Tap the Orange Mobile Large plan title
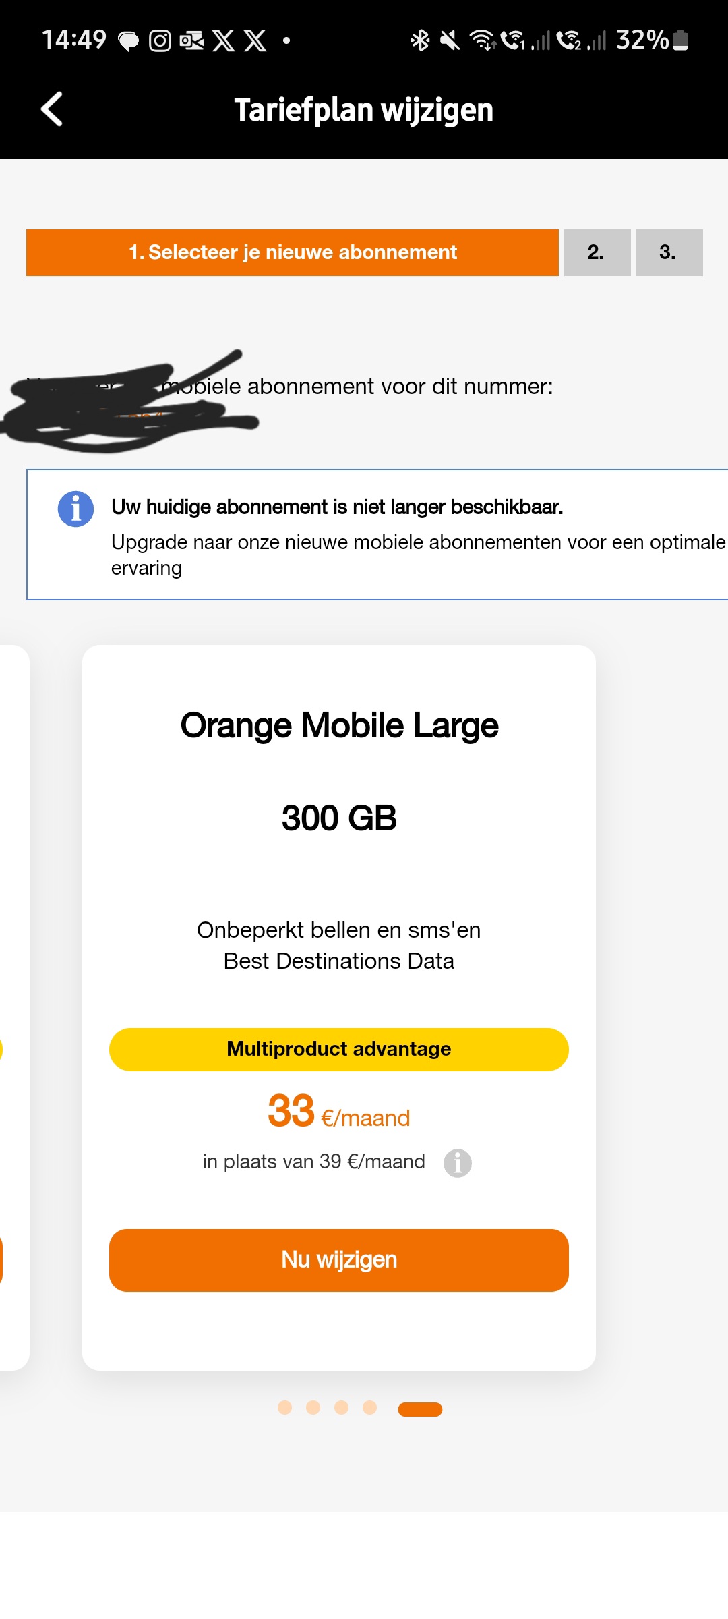This screenshot has height=1619, width=728. tap(339, 725)
